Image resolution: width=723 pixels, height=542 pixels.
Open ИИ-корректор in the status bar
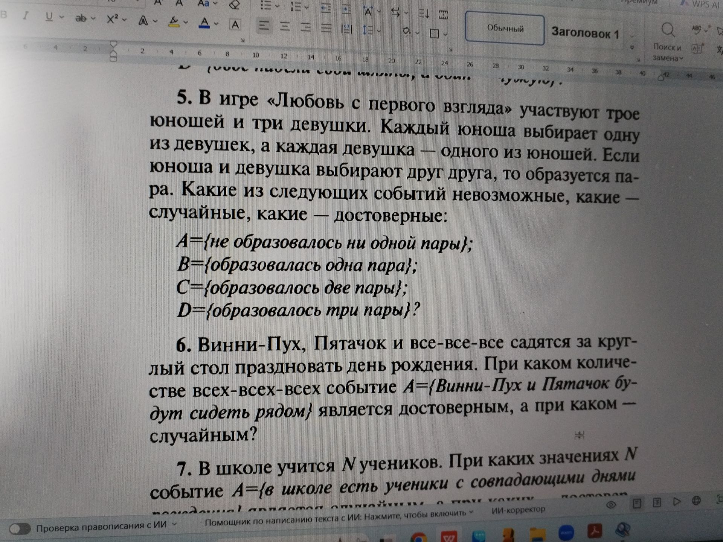[518, 510]
